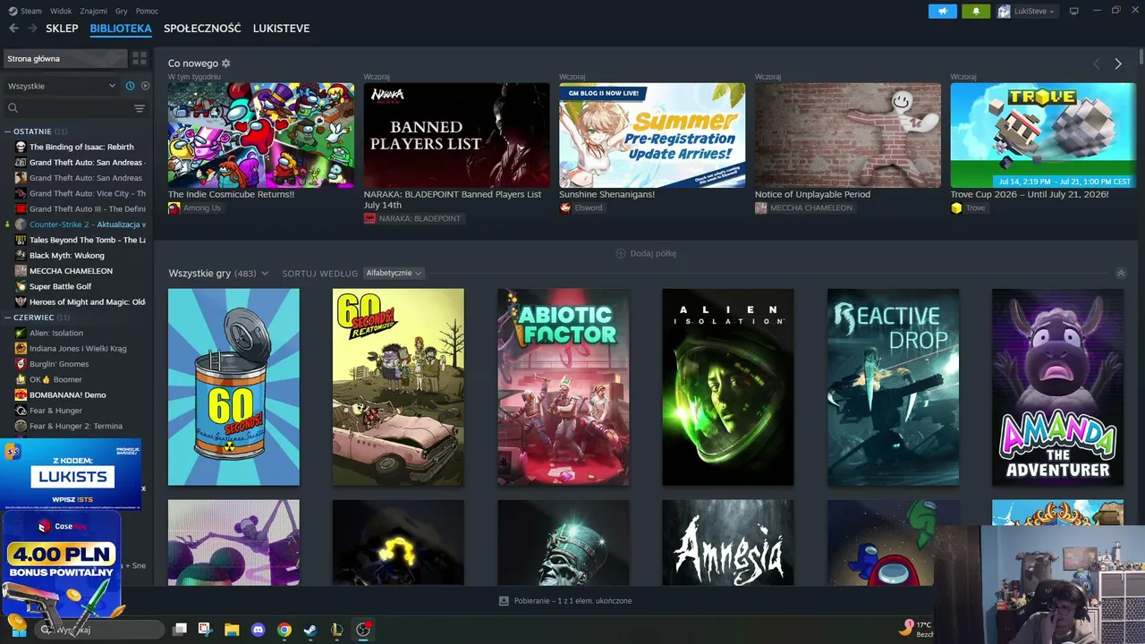Toggle sort by recent activity clock
The width and height of the screenshot is (1145, 644).
click(x=131, y=86)
